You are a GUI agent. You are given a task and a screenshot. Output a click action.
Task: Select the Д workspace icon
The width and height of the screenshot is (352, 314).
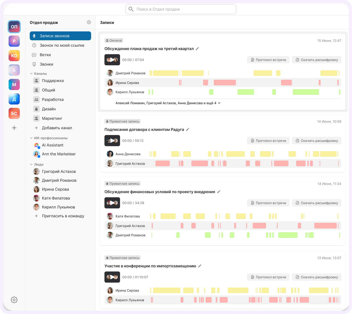[x=14, y=99]
